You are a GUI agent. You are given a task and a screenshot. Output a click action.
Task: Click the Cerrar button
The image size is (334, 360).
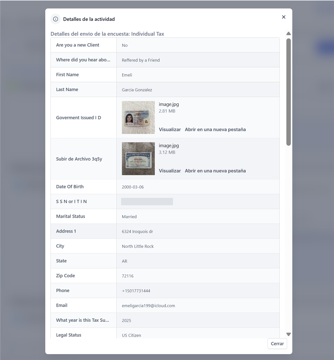(277, 344)
